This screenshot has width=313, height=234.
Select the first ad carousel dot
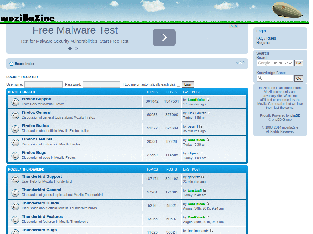(70, 48)
